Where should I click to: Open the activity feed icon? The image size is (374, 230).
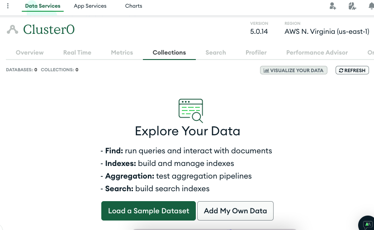tap(352, 6)
